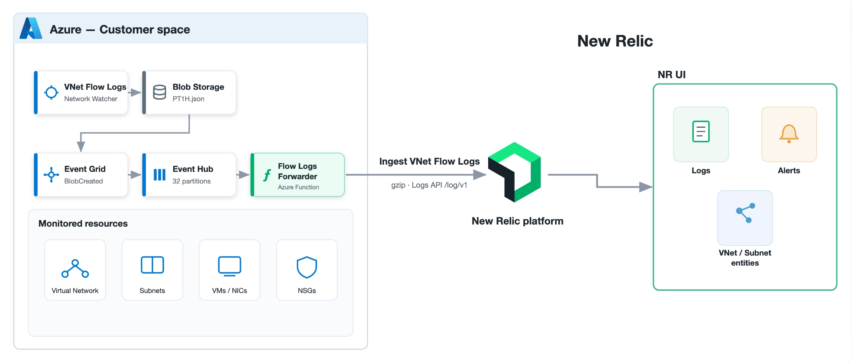Click the "Network Watcher" subtitle
The width and height of the screenshot is (853, 364).
tap(91, 99)
